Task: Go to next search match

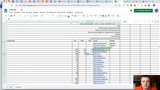Action: coord(145,21)
